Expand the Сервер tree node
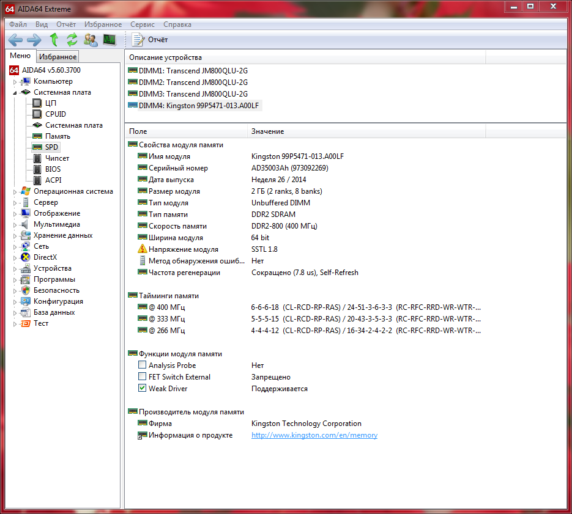Screen dimensions: 572x514 tap(15, 203)
